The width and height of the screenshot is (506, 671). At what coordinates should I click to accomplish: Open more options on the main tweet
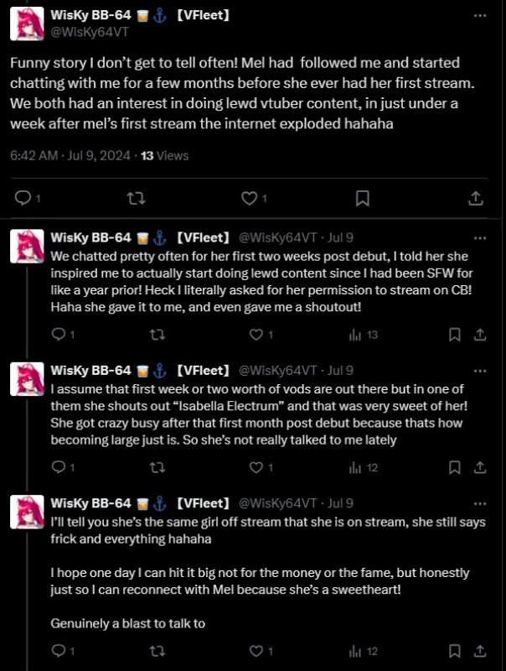click(480, 15)
